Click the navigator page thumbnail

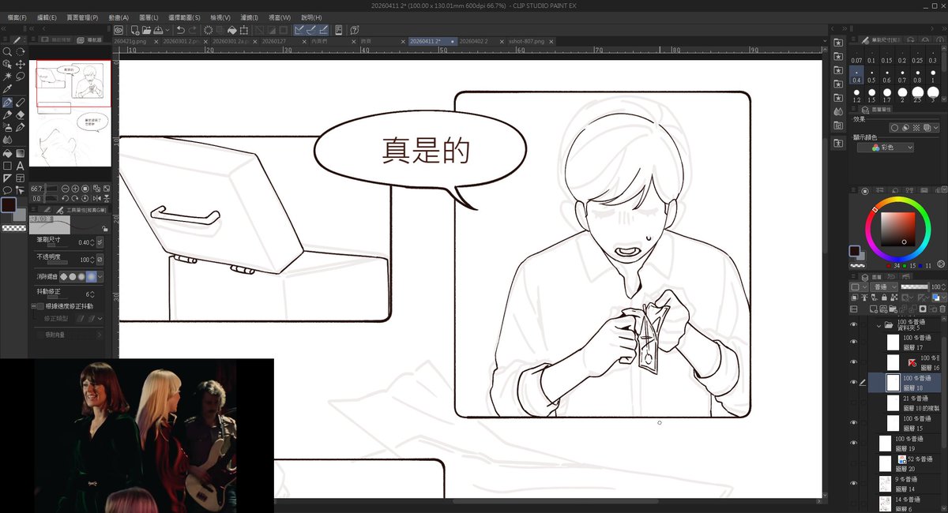(x=70, y=114)
